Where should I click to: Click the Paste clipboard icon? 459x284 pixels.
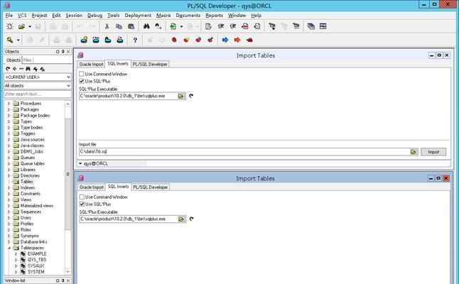click(131, 26)
